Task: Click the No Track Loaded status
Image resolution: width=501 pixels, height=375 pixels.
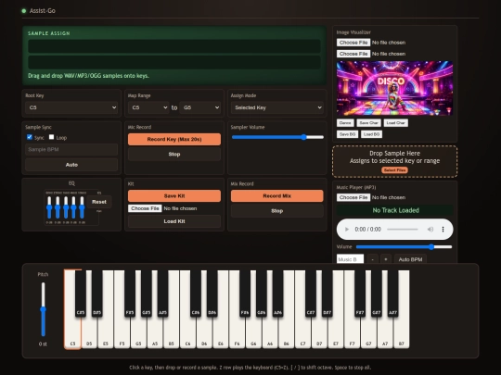Action: click(395, 210)
